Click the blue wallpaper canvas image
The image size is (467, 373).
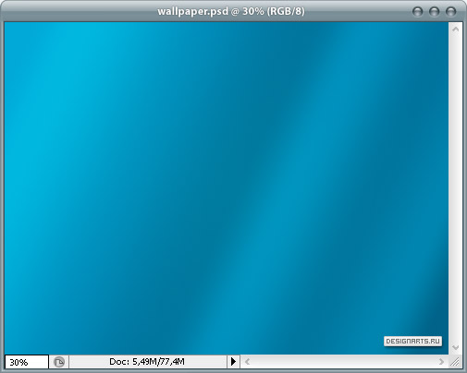point(227,188)
